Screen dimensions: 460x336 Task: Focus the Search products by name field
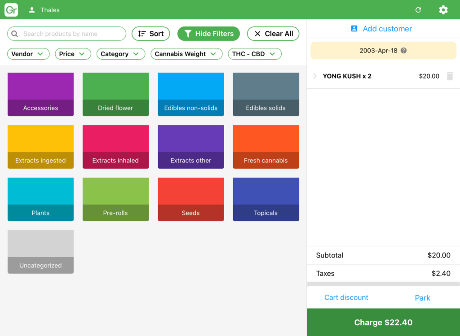pyautogui.click(x=66, y=34)
